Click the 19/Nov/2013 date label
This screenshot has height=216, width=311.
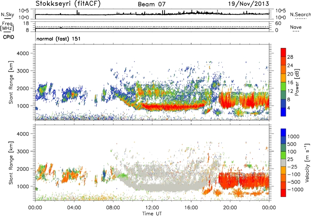click(x=248, y=4)
